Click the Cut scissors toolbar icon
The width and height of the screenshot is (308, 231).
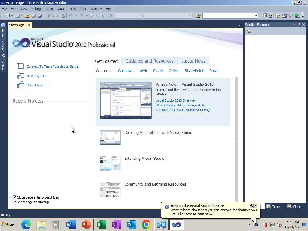point(49,16)
